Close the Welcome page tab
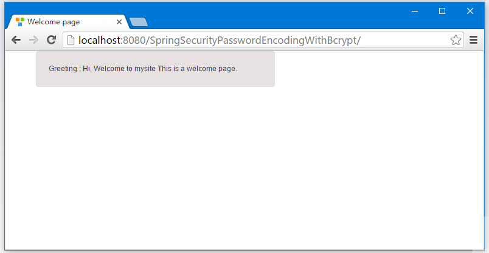Viewport: 489px width, 253px height. [119, 22]
